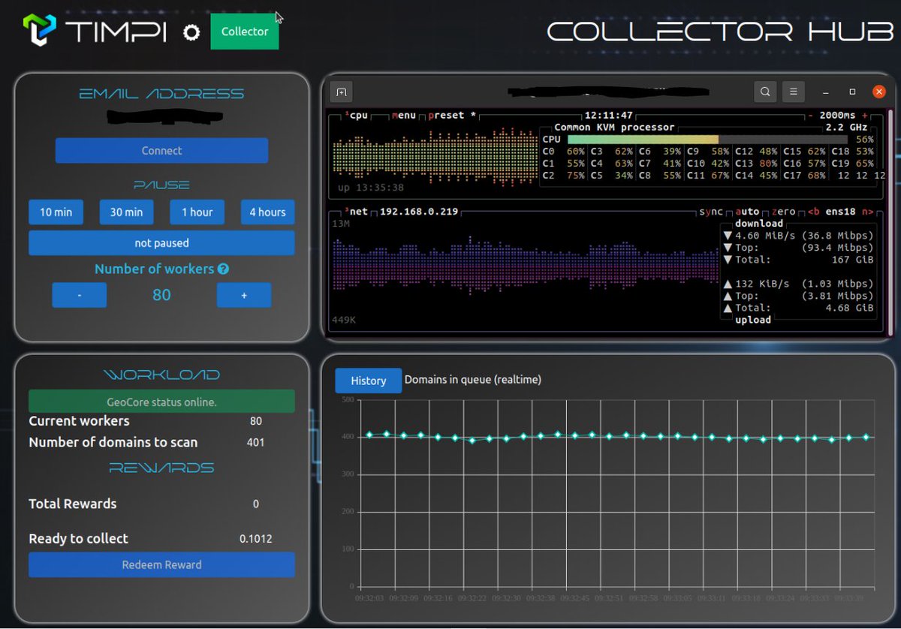This screenshot has height=629, width=901.
Task: Click the new tab icon in terminal
Action: pos(342,92)
